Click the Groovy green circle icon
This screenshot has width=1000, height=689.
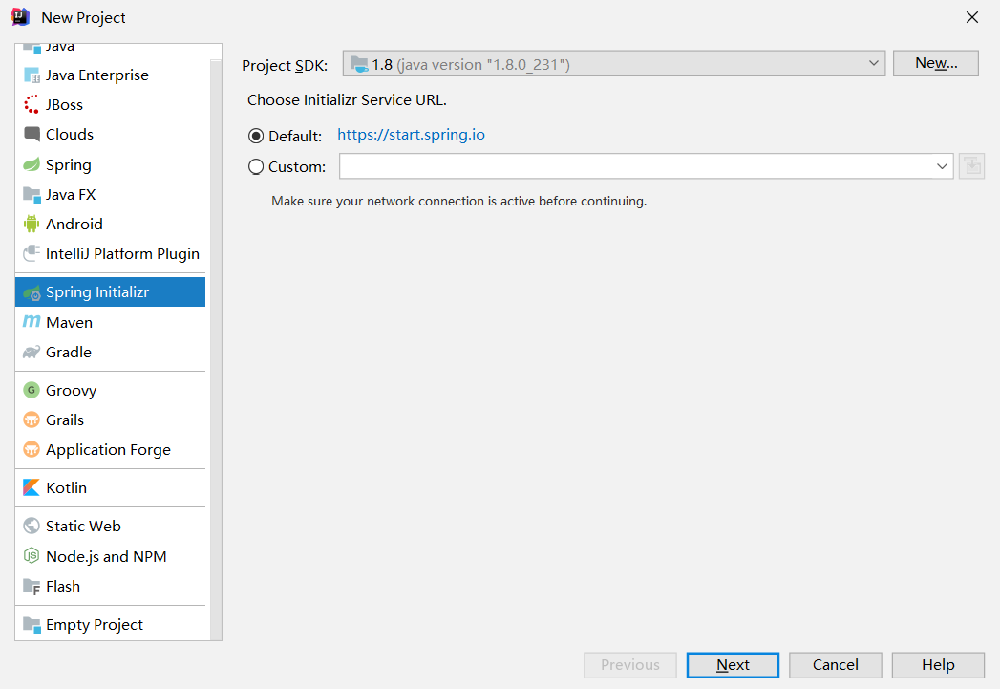32,390
